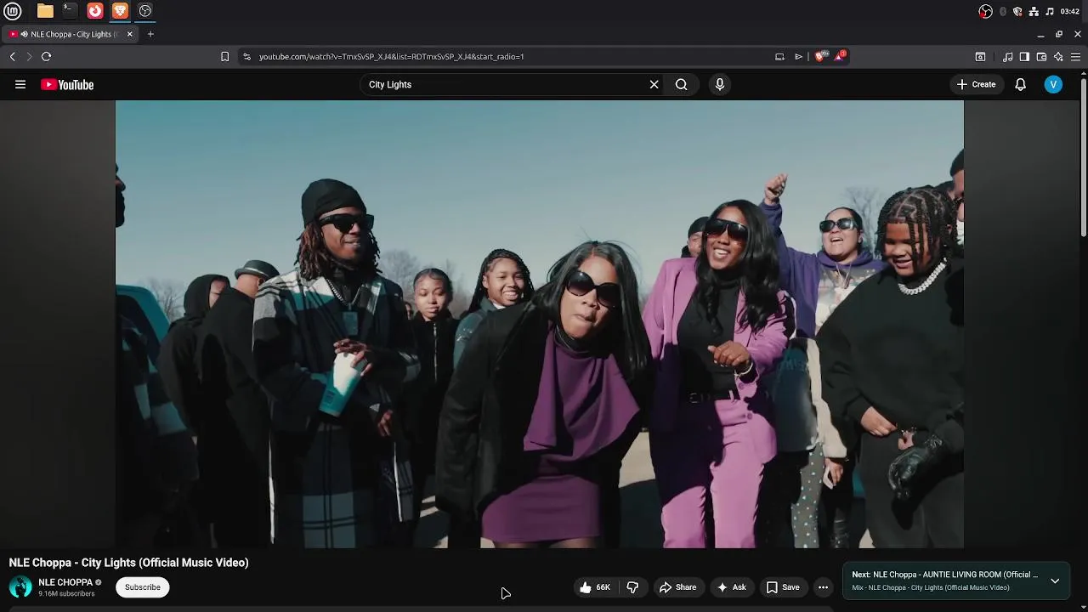Viewport: 1088px width, 612px height.
Task: Bookmark this page
Action: pyautogui.click(x=224, y=56)
